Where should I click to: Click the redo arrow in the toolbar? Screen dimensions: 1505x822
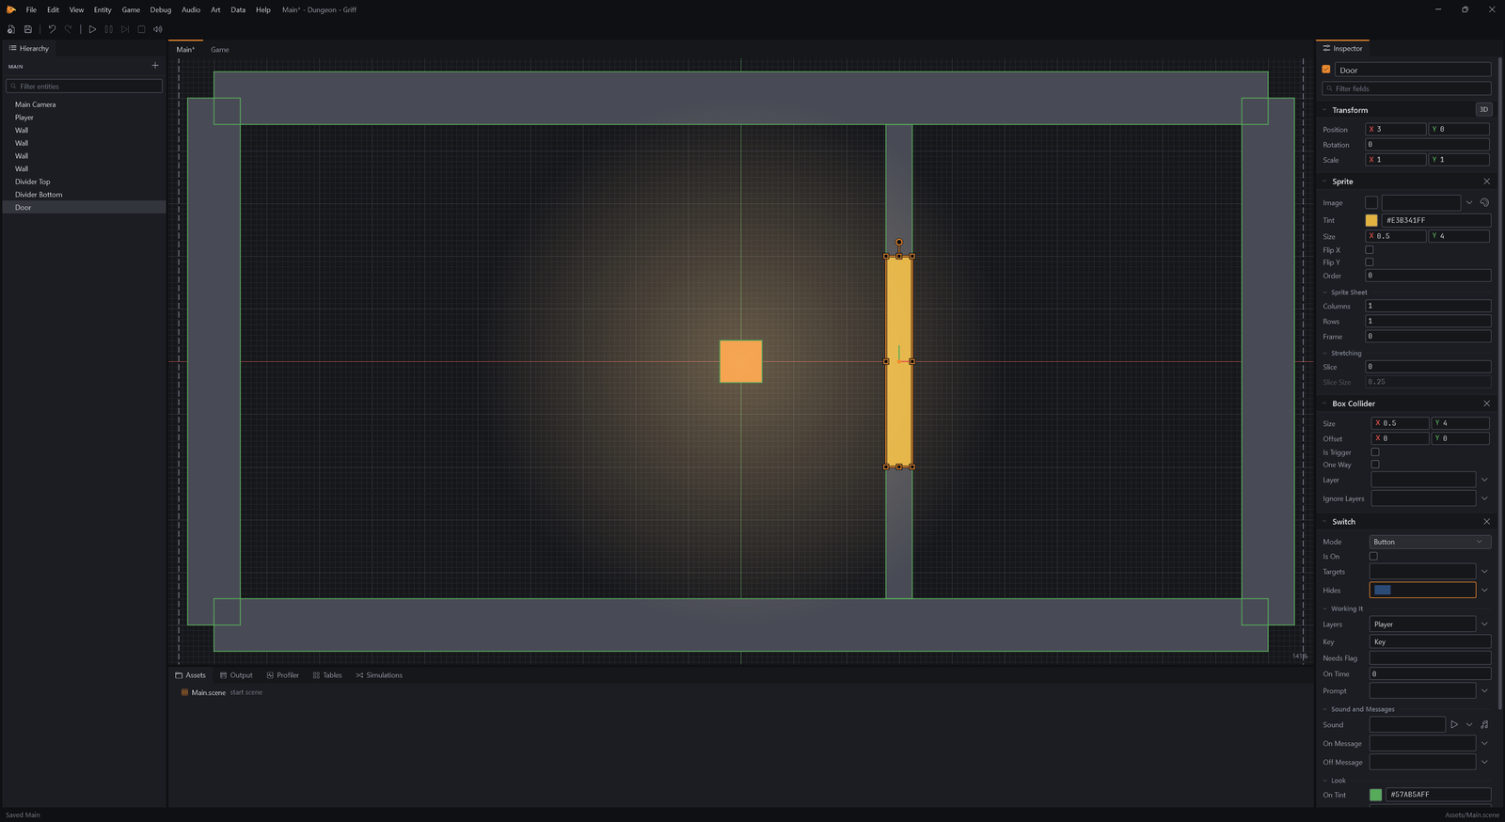(68, 29)
